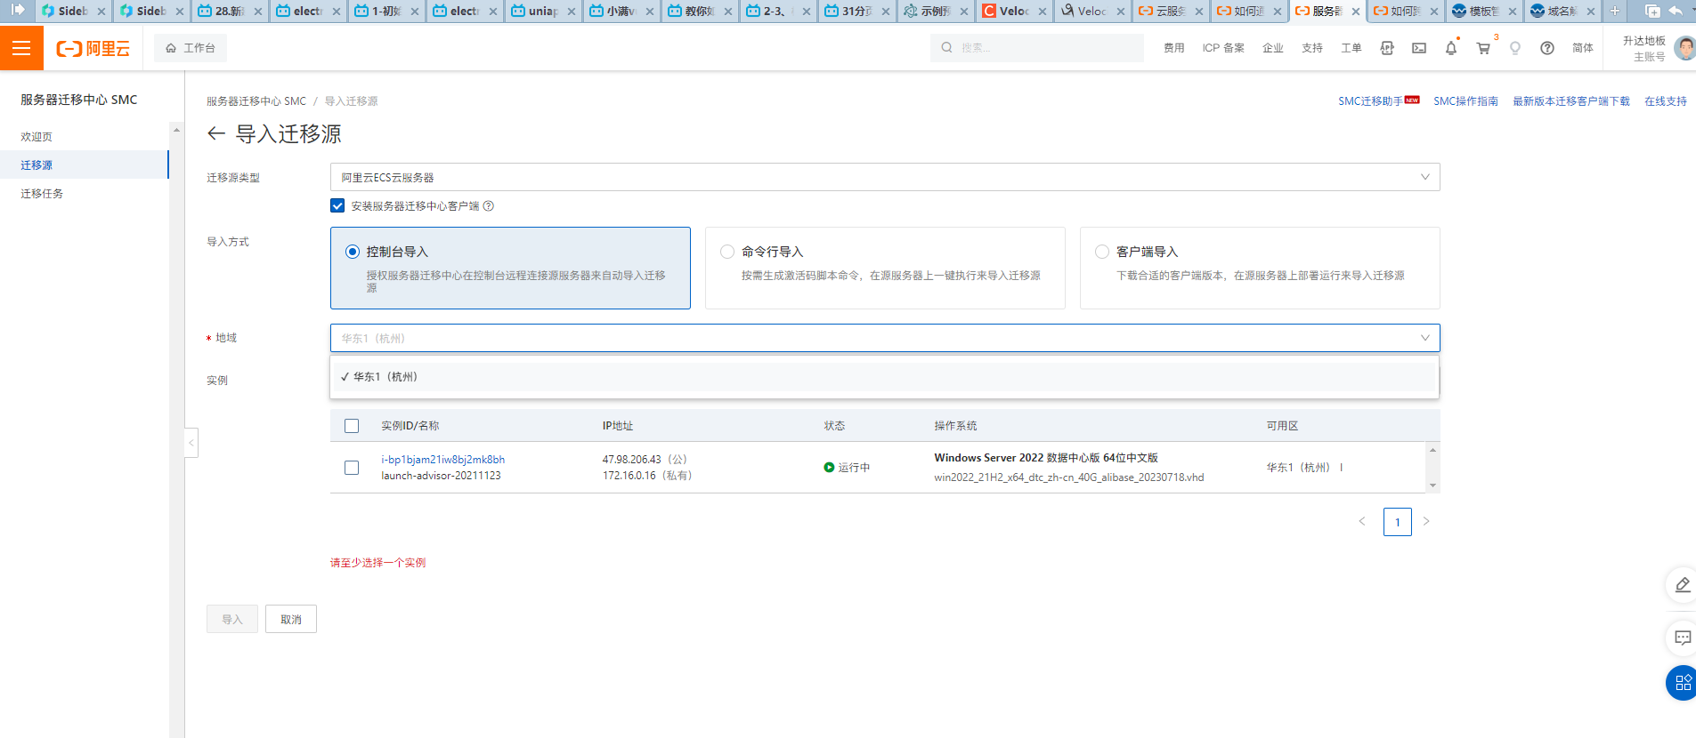Open the 支持 support menu
This screenshot has height=738, width=1696.
1312,48
